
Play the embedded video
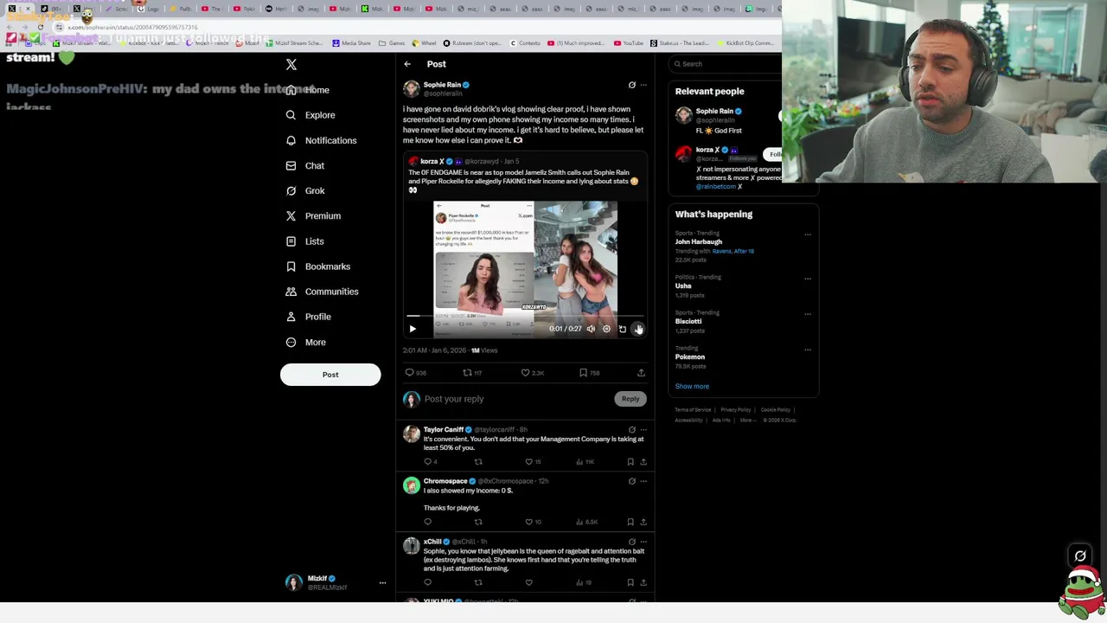coord(413,329)
